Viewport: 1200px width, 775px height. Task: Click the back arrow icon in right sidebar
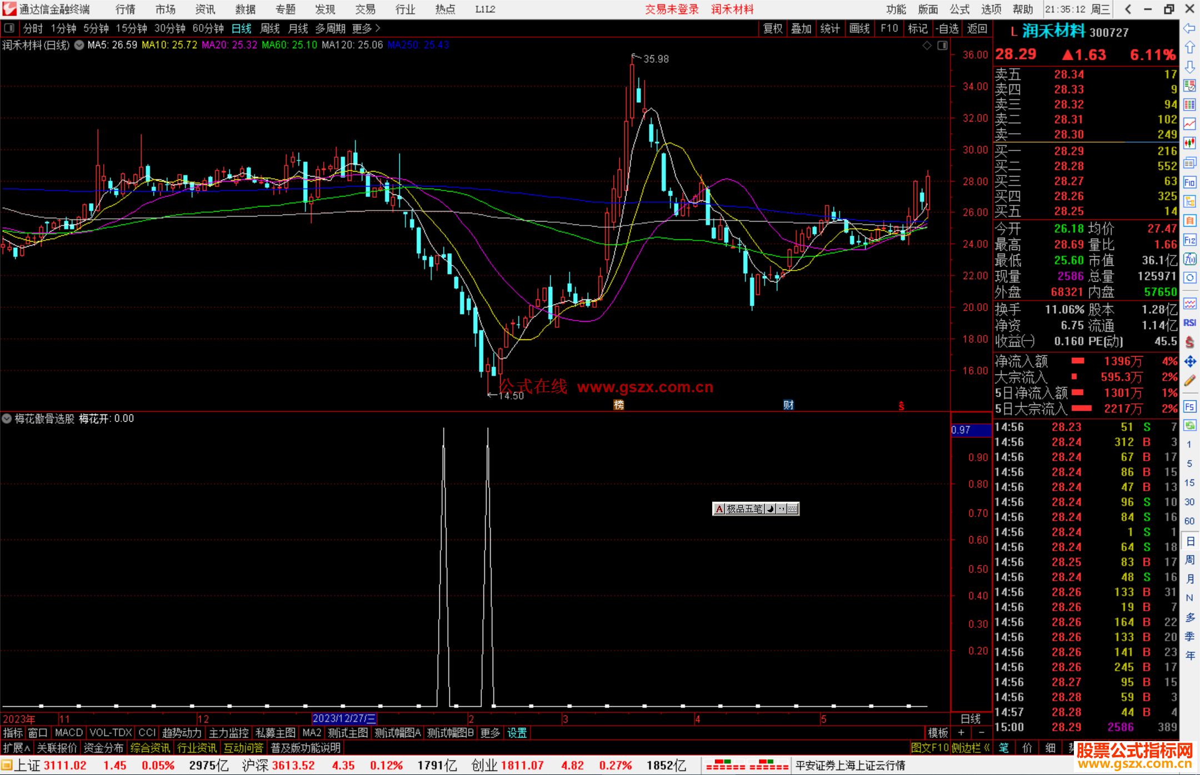pos(1189,28)
